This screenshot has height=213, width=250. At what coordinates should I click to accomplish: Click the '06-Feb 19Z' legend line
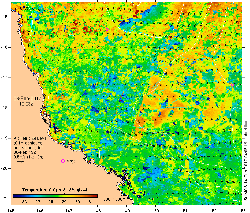pos(25,152)
